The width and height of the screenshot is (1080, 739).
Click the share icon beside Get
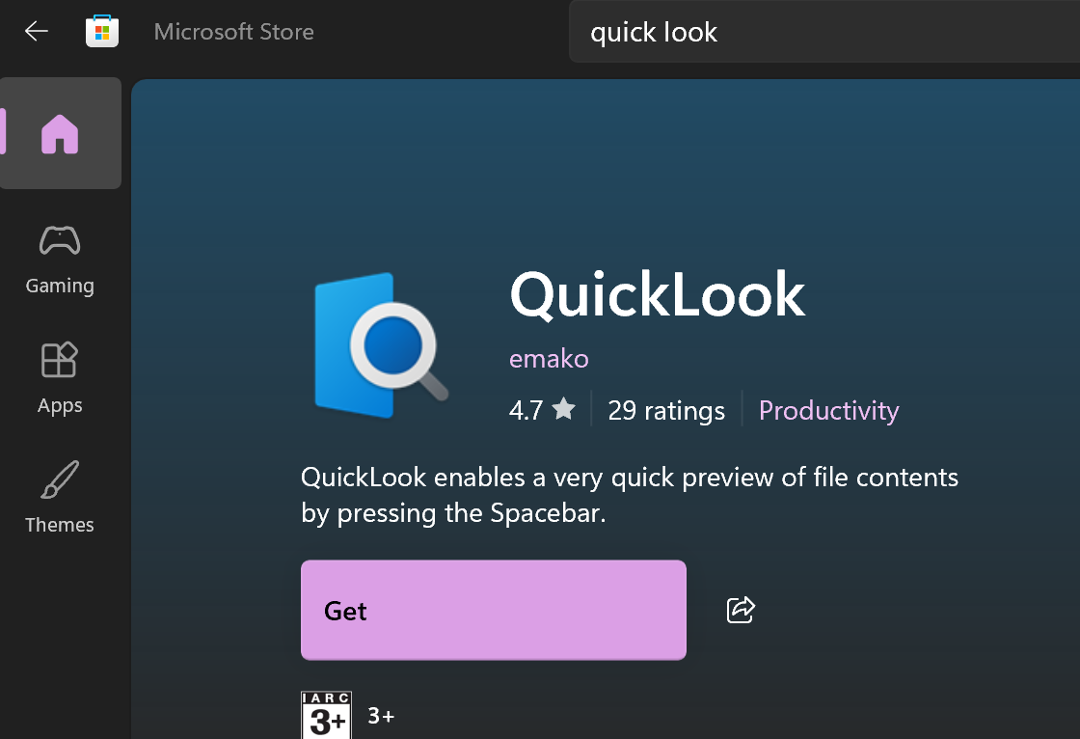coord(741,610)
